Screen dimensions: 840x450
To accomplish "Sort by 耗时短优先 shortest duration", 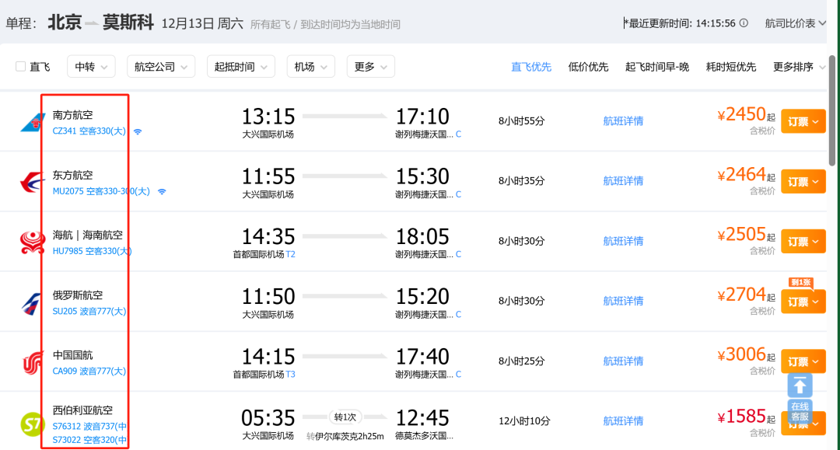I will [730, 67].
